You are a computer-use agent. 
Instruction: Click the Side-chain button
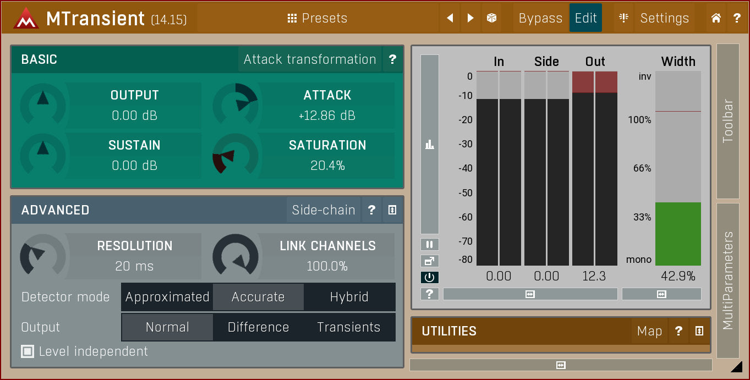click(324, 210)
